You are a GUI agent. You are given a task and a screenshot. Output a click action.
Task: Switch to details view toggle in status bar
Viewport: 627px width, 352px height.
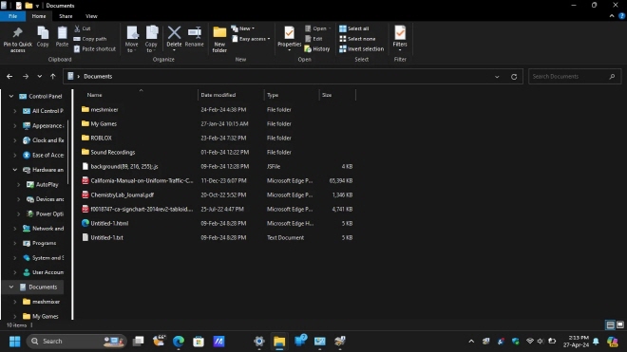(x=610, y=324)
